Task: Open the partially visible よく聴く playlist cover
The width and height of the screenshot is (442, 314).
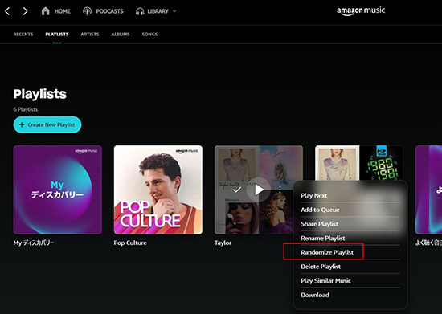Action: pyautogui.click(x=428, y=190)
